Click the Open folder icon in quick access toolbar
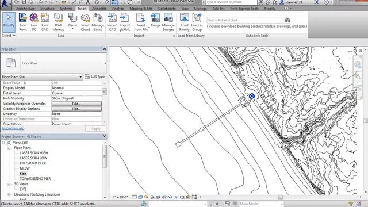368x207 pixels. [x=17, y=2]
